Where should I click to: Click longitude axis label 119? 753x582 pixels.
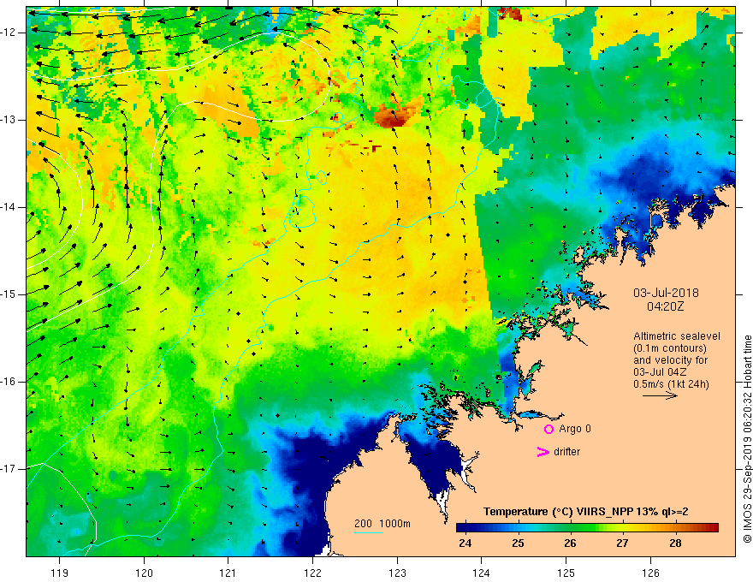tap(60, 573)
